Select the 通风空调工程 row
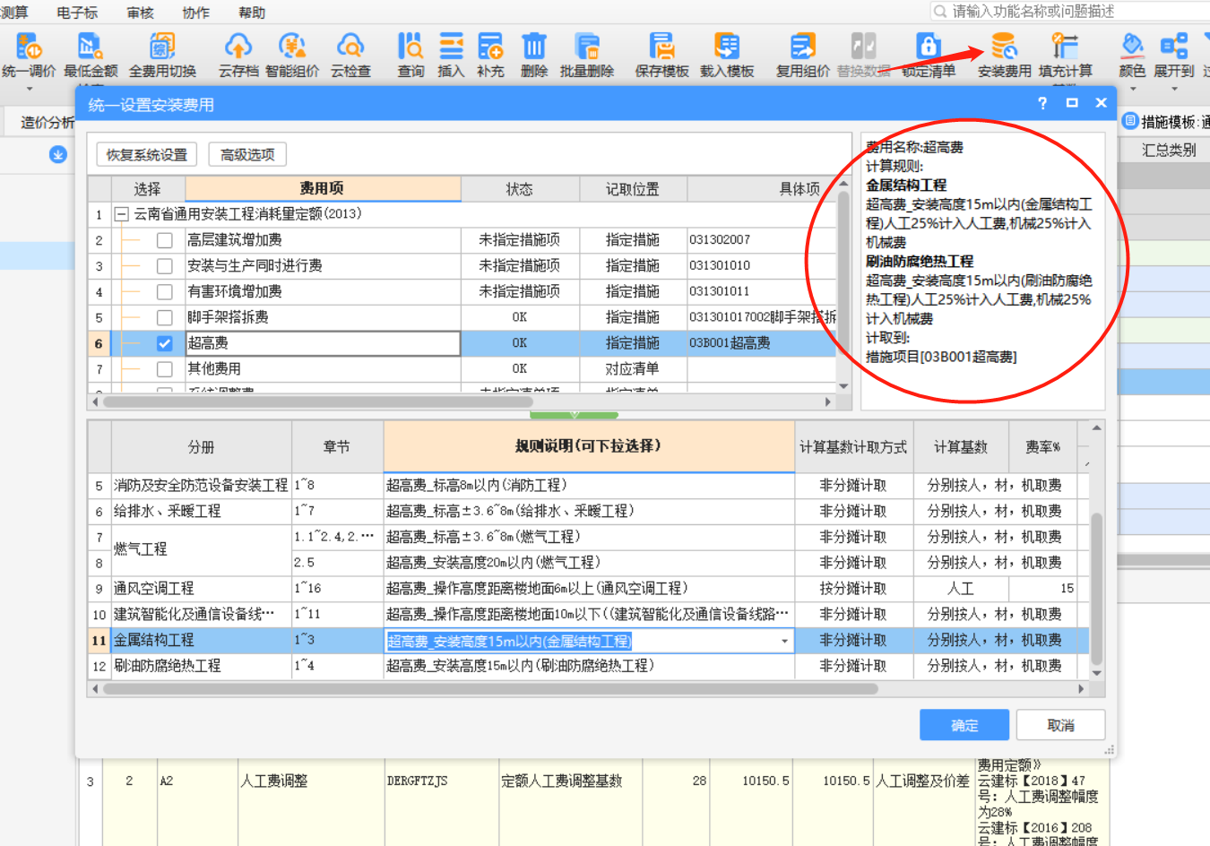 pos(589,589)
